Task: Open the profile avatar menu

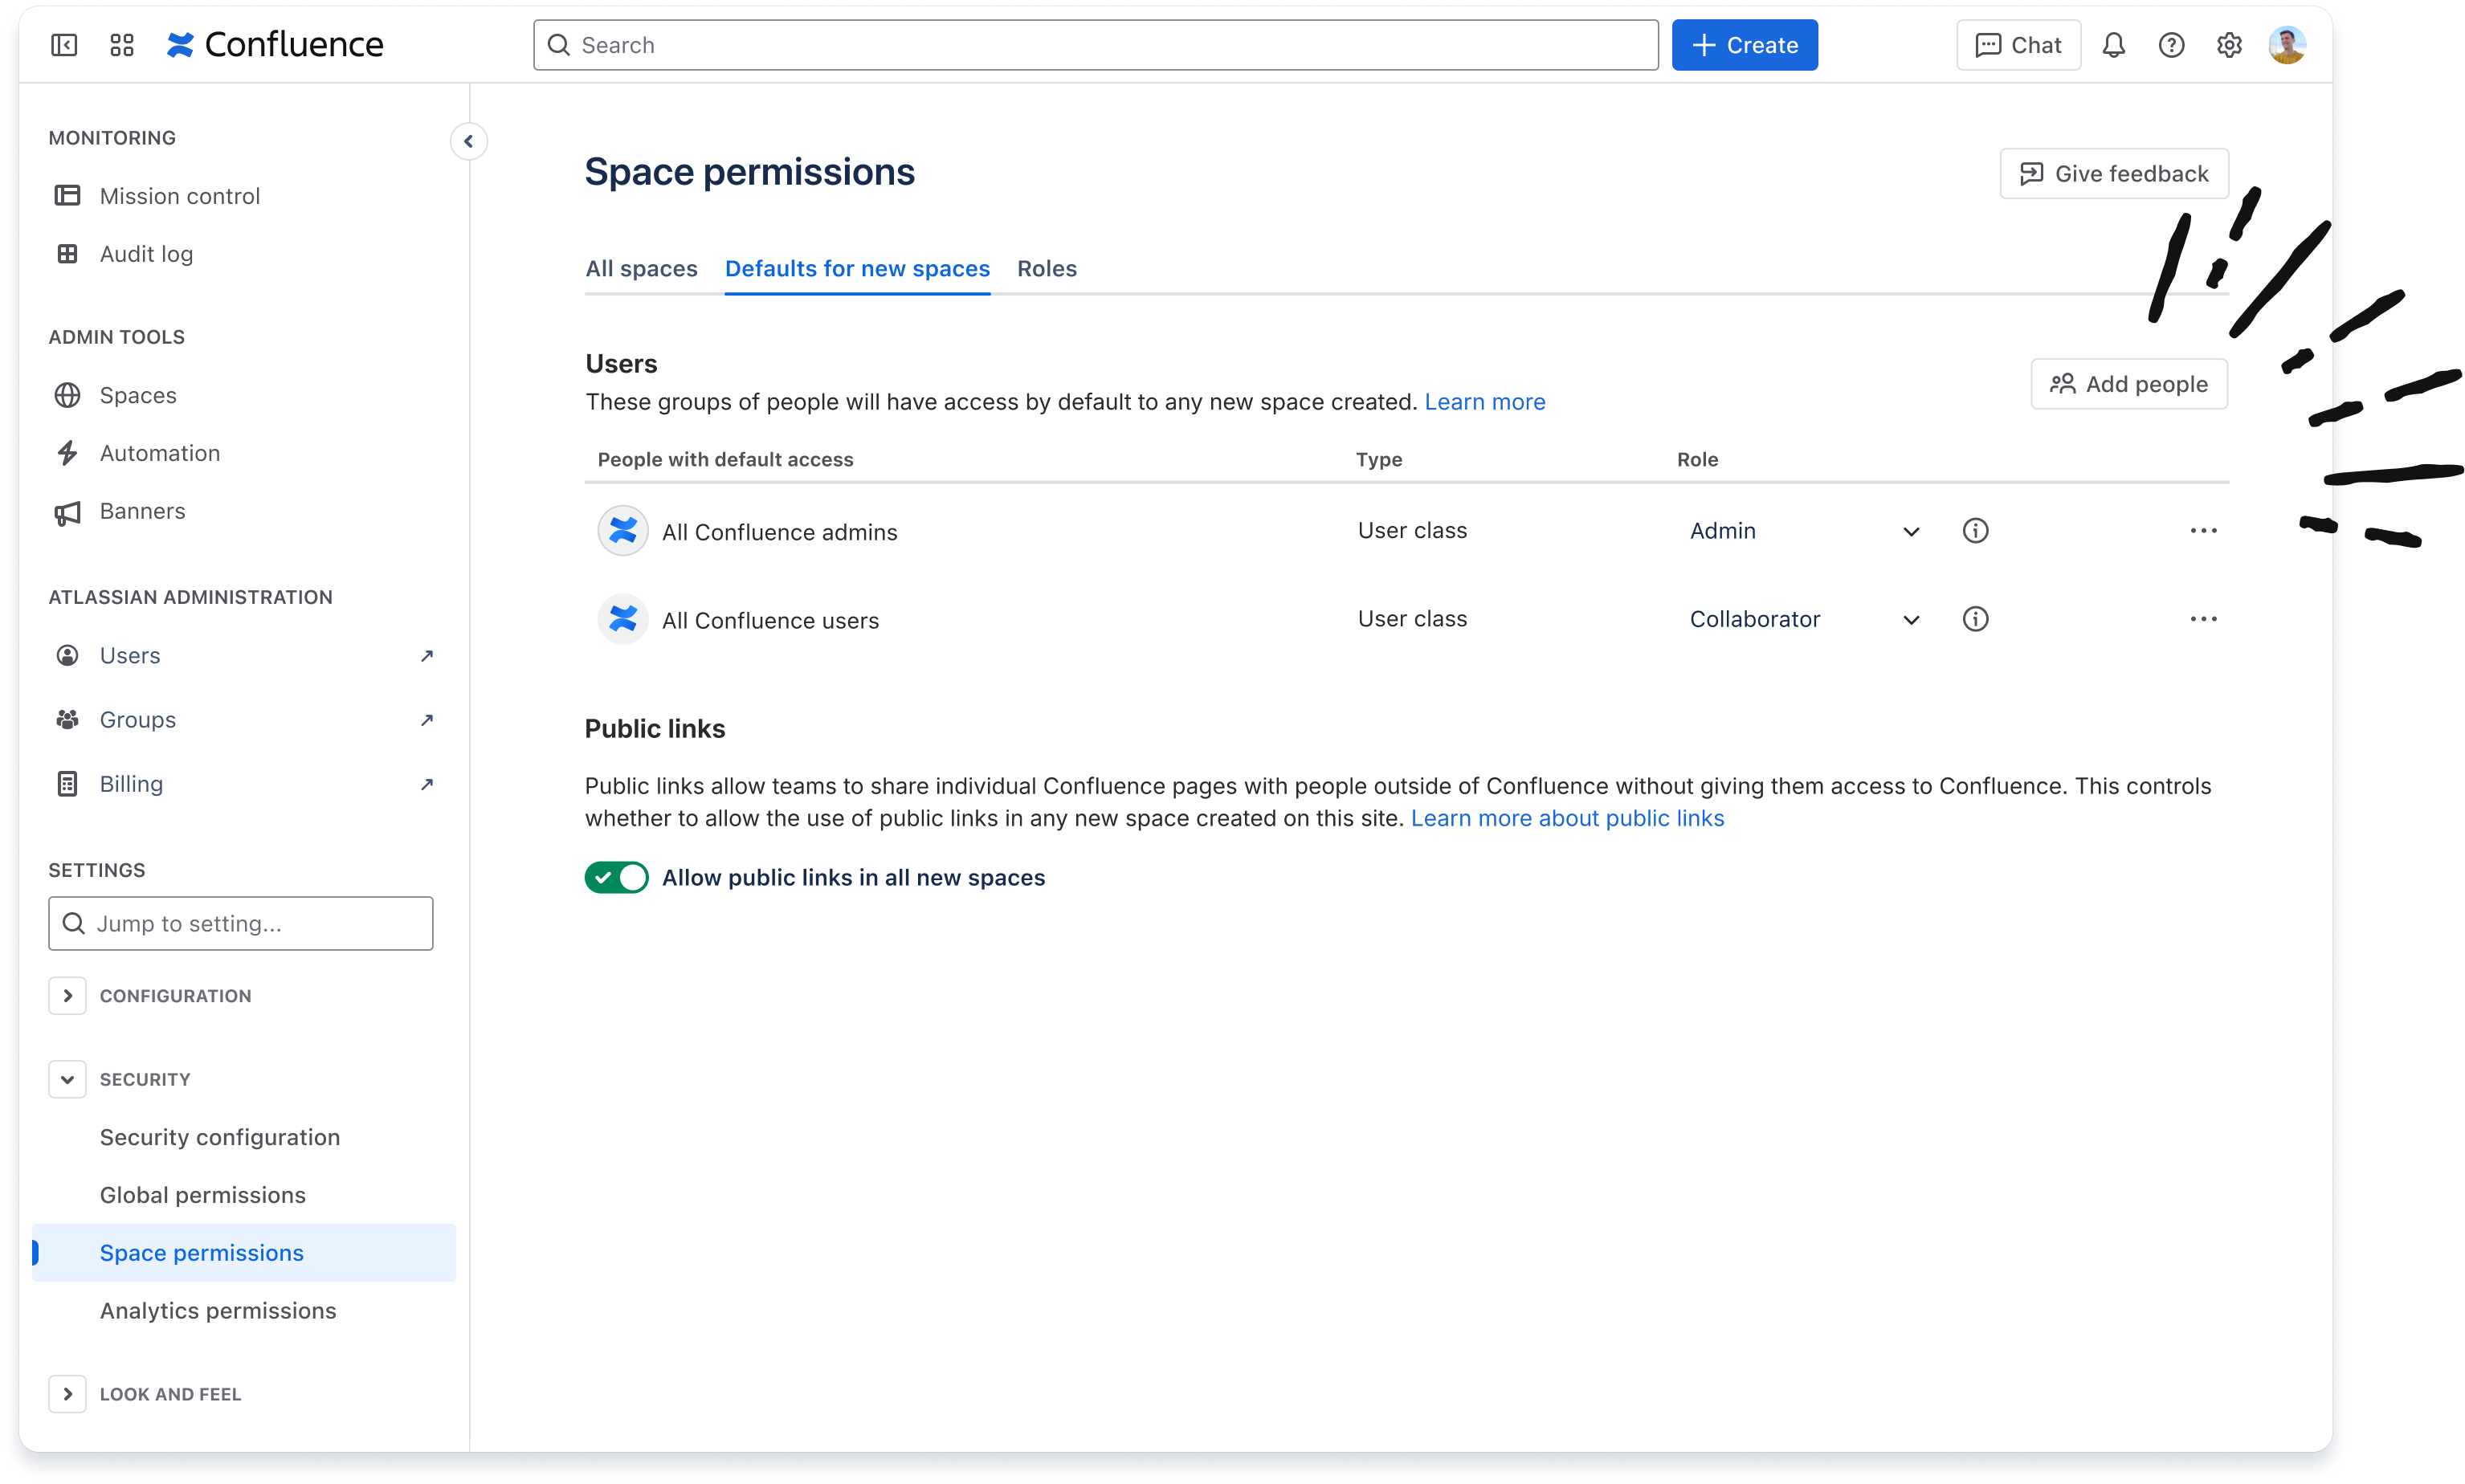Action: tap(2288, 44)
